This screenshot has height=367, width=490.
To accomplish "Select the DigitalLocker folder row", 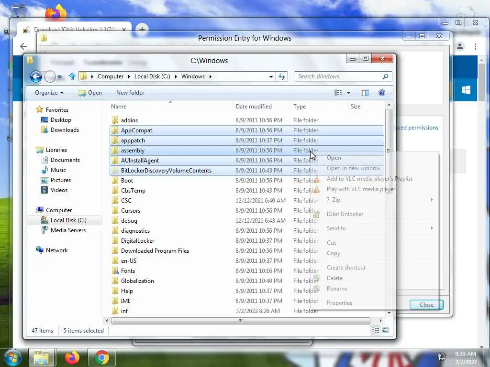I will point(247,241).
